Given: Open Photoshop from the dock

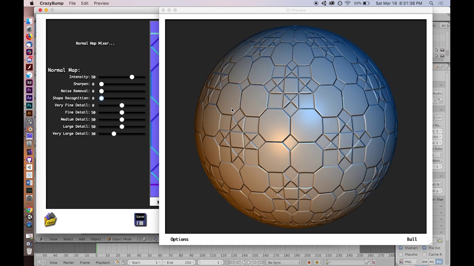Looking at the screenshot, I should click(29, 106).
